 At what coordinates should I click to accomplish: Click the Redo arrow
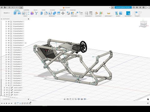click(17, 7)
